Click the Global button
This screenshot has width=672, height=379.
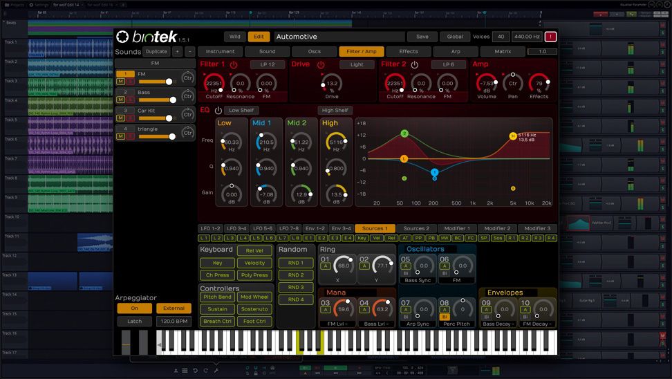tap(455, 37)
